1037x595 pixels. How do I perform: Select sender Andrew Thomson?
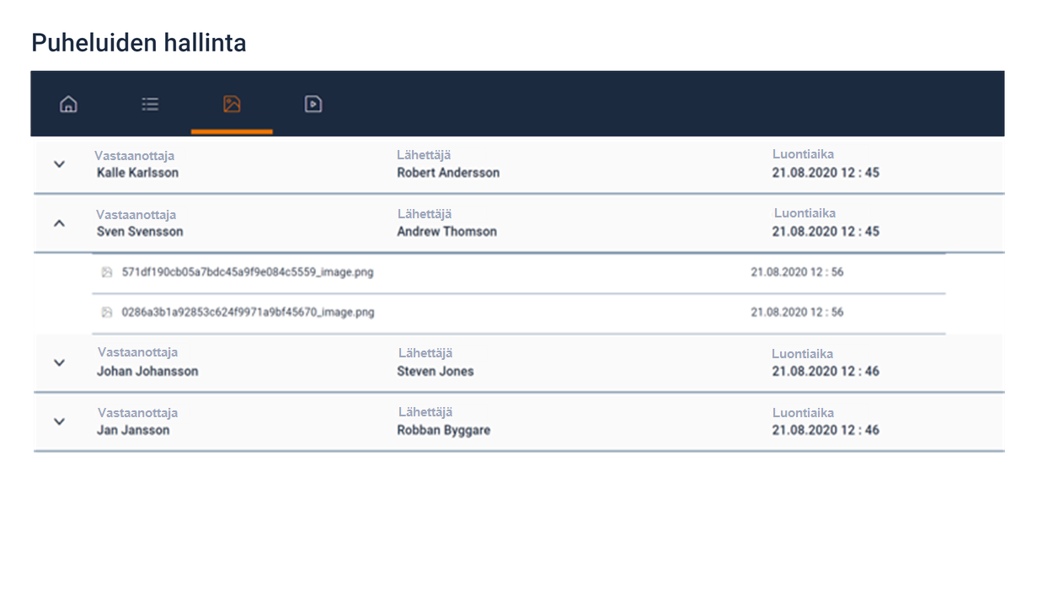tap(446, 232)
